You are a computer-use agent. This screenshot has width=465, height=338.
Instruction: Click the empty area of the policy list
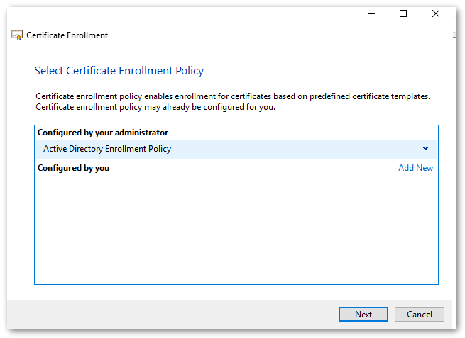coord(234,234)
